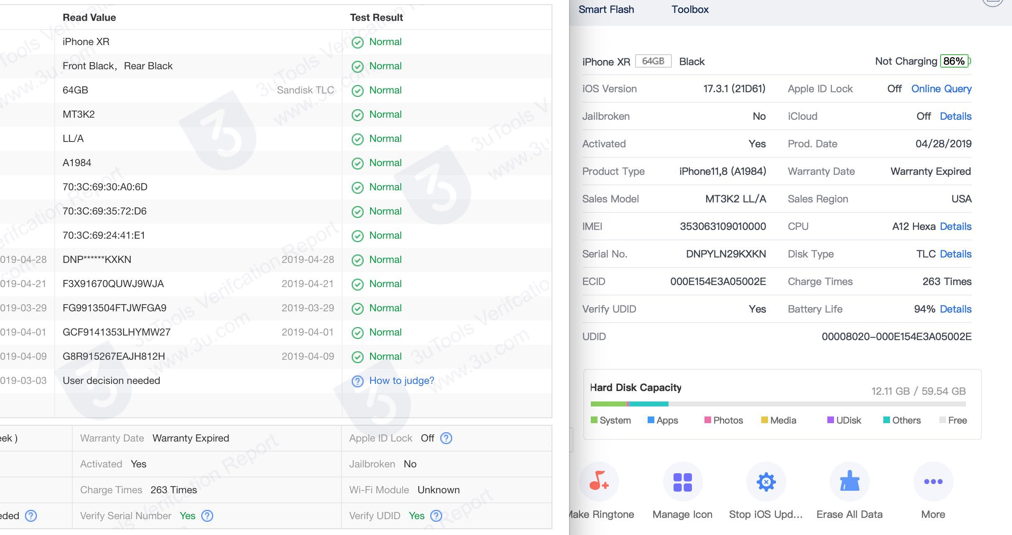Click the 263 Times charge value in report

tap(173, 490)
